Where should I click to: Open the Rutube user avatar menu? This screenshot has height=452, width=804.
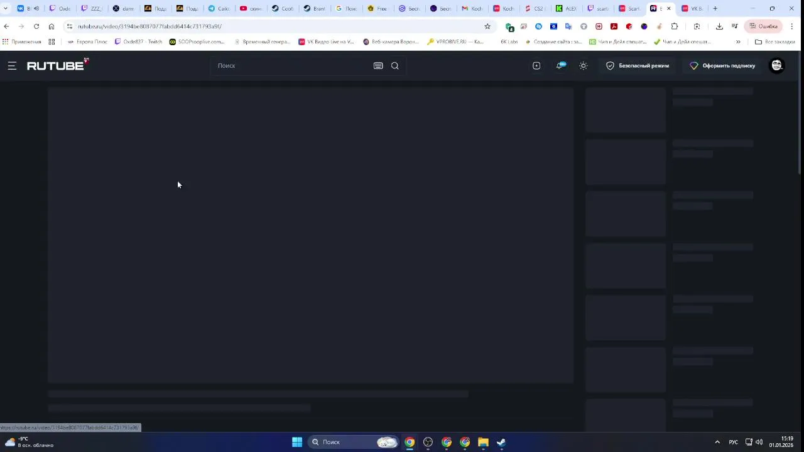(x=777, y=65)
